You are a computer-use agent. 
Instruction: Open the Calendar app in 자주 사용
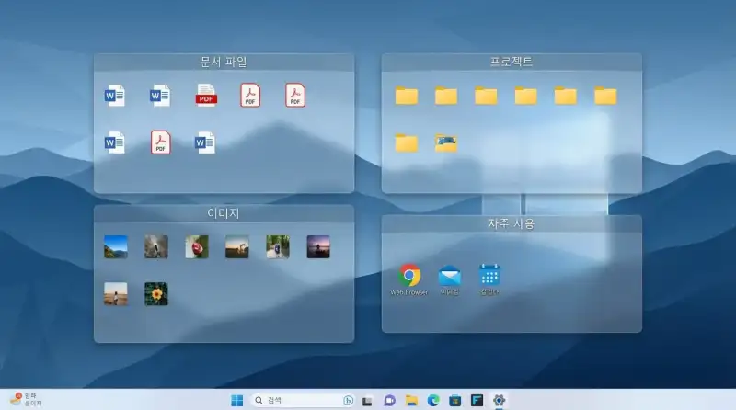point(489,275)
